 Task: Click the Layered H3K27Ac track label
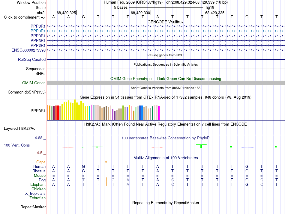[19, 129]
